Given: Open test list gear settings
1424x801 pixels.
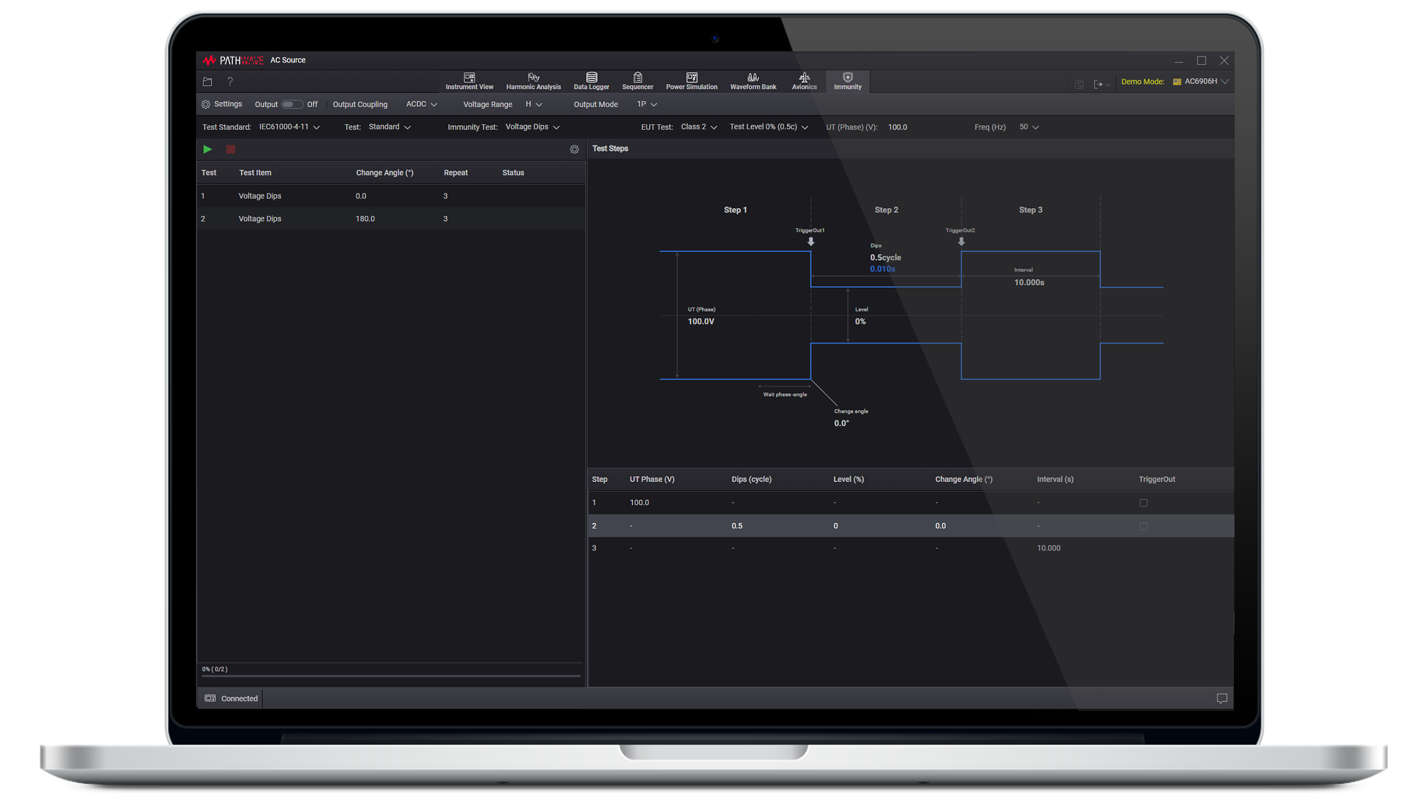Looking at the screenshot, I should [x=574, y=150].
